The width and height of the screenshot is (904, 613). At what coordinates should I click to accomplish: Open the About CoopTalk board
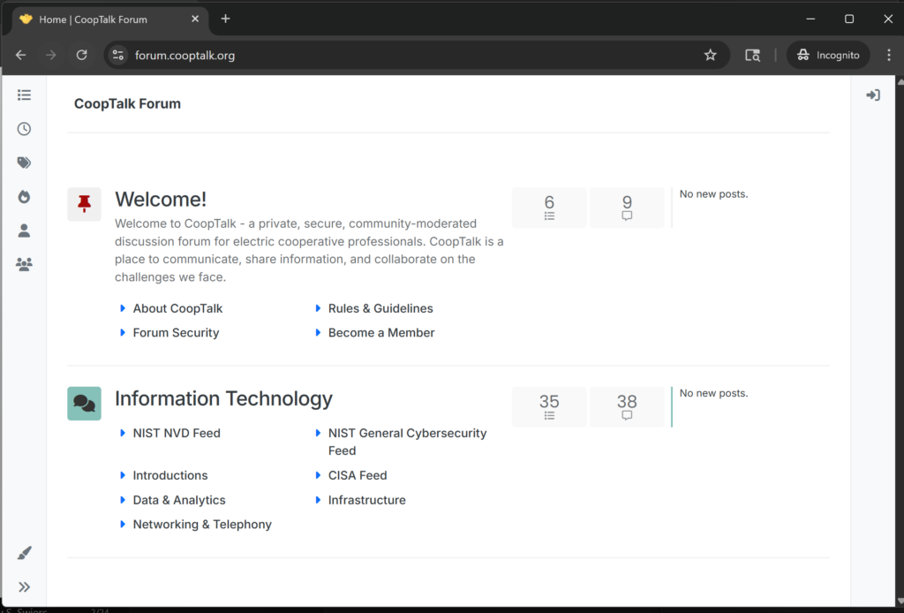177,308
